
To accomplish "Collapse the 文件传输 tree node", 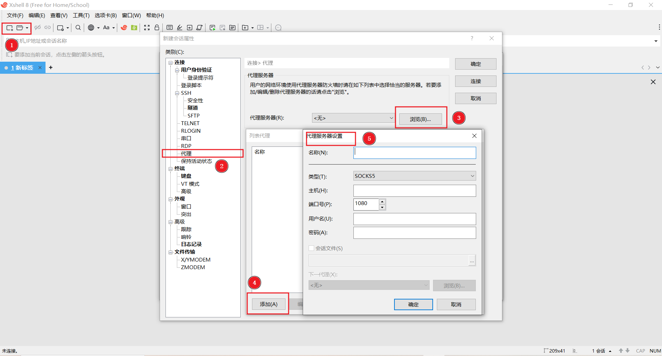I will (170, 252).
